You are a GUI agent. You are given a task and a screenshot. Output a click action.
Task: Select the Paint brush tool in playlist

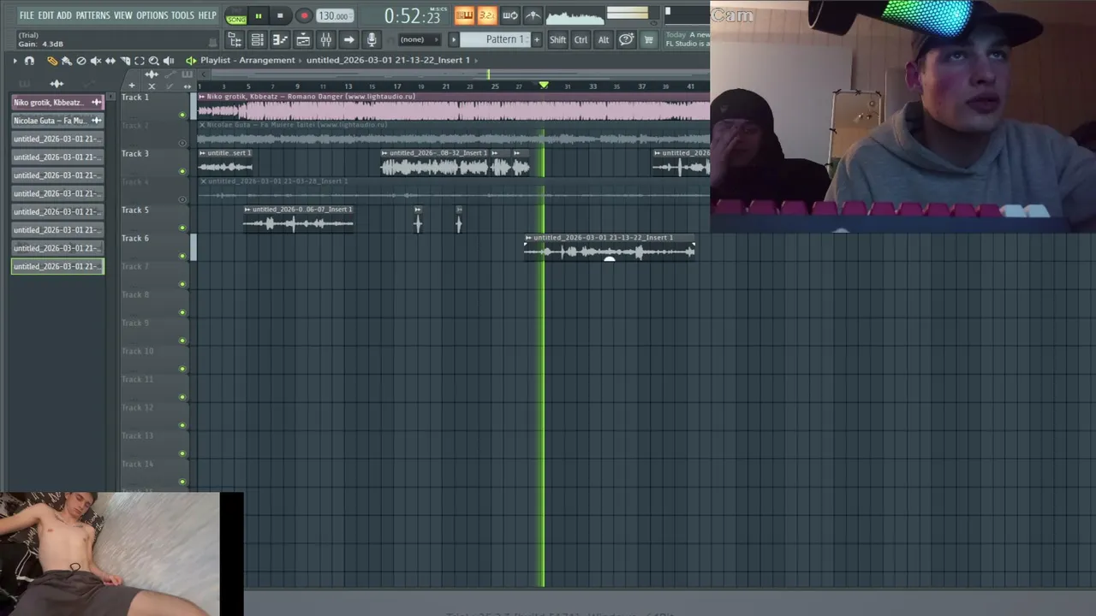(x=67, y=61)
